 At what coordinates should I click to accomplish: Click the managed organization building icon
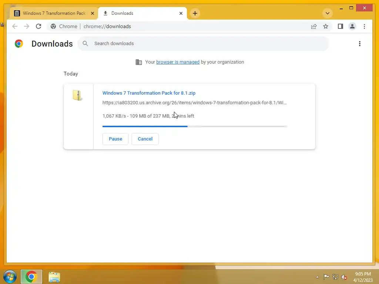[x=139, y=62]
